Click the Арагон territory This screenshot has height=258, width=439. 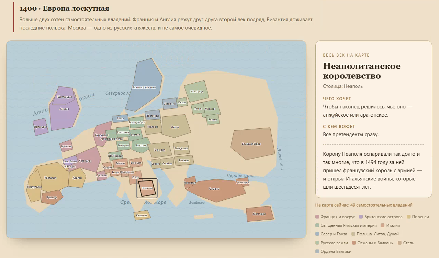[x=77, y=178]
